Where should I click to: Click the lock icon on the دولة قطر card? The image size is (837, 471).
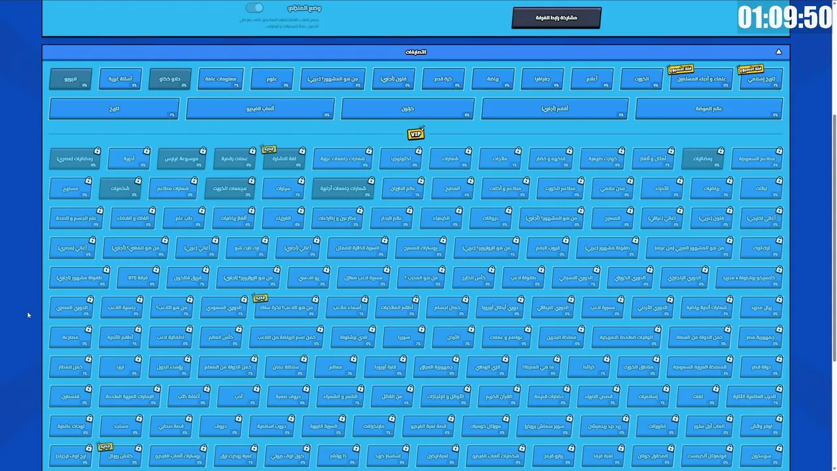tap(779, 359)
